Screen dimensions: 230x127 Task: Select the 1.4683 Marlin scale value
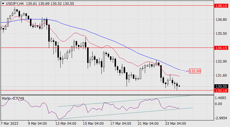221,98
